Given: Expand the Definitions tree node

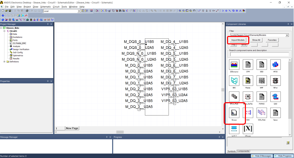Looking at the screenshot, I should tap(4, 62).
